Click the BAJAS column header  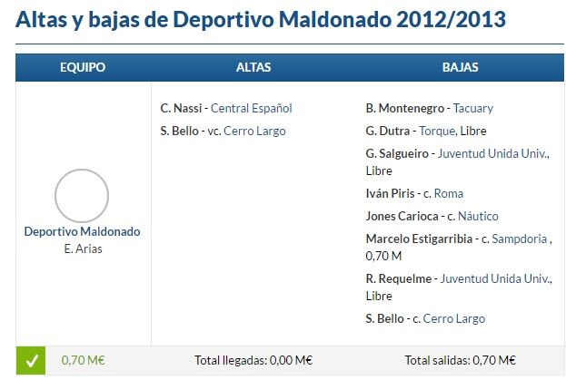click(x=461, y=67)
